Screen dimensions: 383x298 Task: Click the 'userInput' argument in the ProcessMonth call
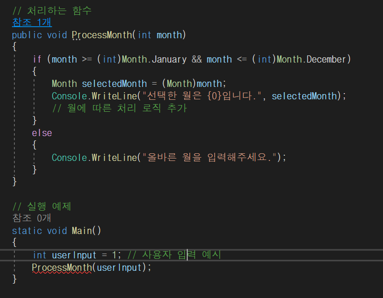119,268
